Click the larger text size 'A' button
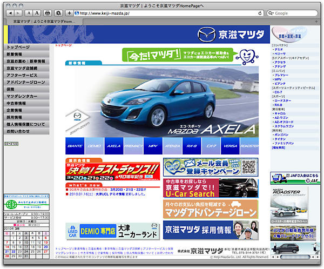 tap(37, 12)
